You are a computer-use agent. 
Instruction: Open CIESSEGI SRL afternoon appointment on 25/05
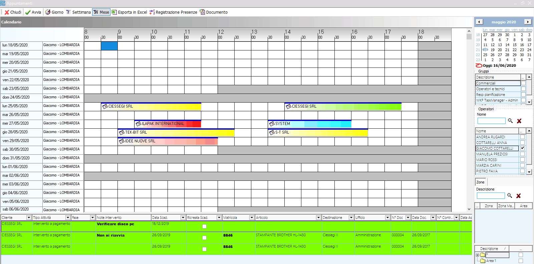[343, 106]
